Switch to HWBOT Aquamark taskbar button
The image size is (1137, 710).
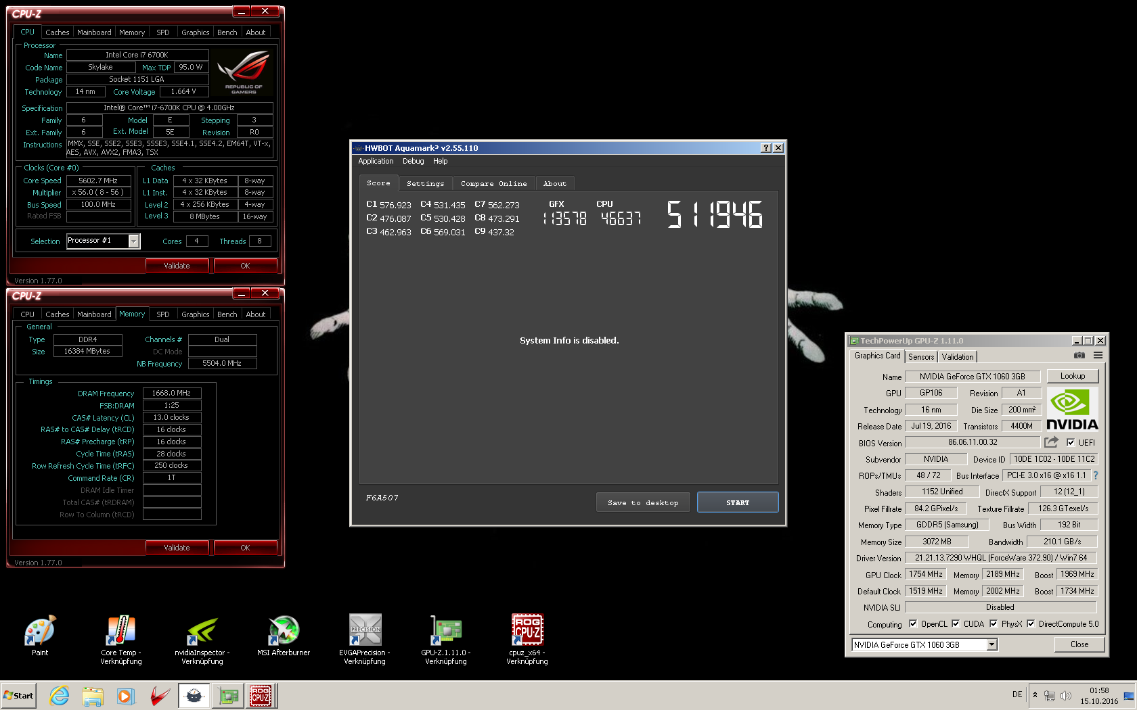point(194,695)
